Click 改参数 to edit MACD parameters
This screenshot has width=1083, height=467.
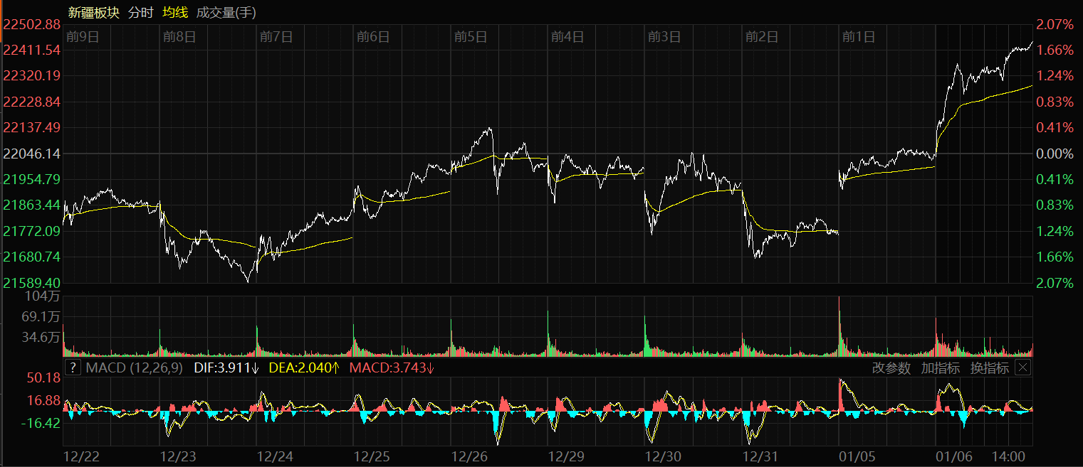(891, 367)
